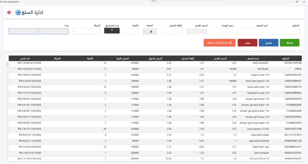
Task: Select the 'colgne musk 114' cell
Action: pyautogui.click(x=260, y=75)
